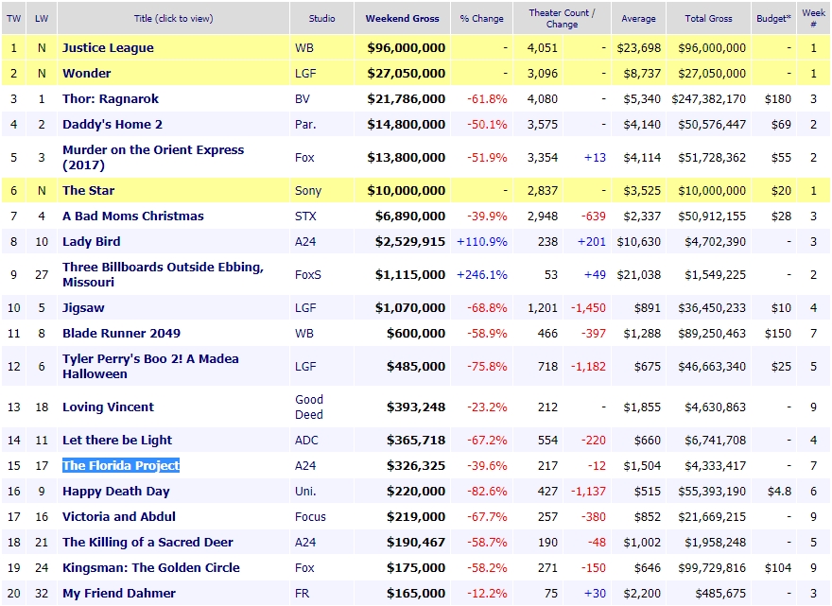This screenshot has width=832, height=606.
Task: Click BV studio for Thor: Ragnarok
Action: (x=303, y=98)
